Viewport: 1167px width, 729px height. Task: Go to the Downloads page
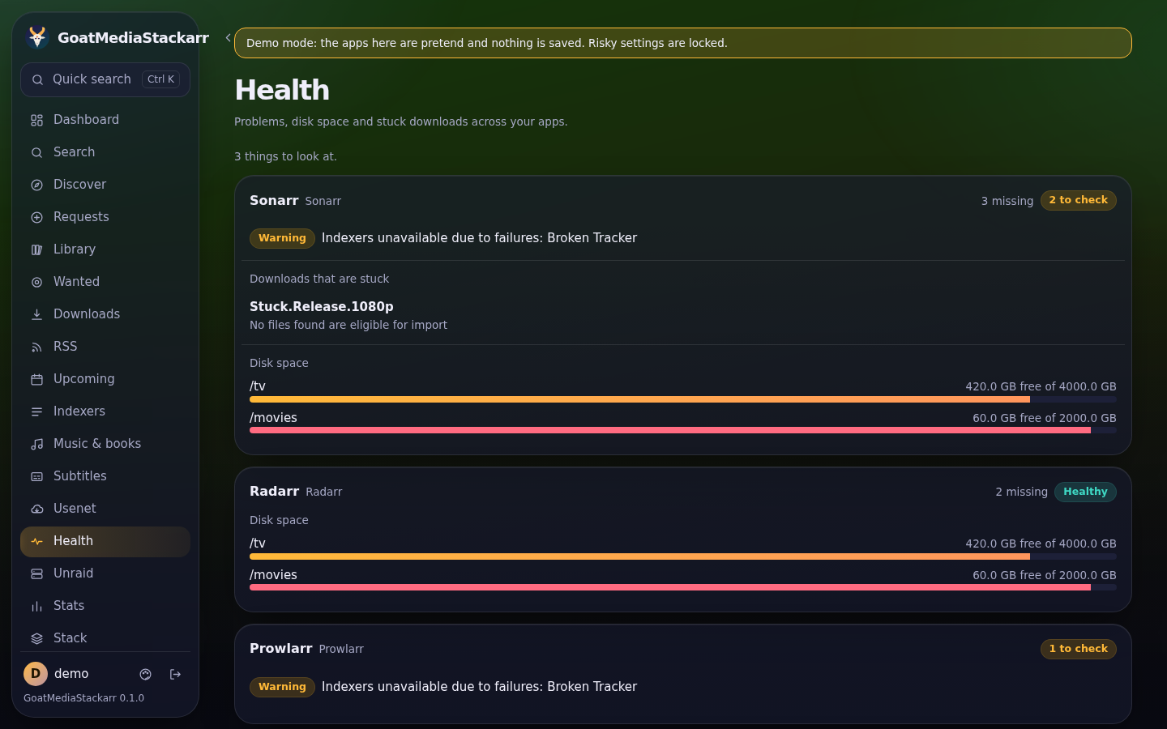(105, 314)
